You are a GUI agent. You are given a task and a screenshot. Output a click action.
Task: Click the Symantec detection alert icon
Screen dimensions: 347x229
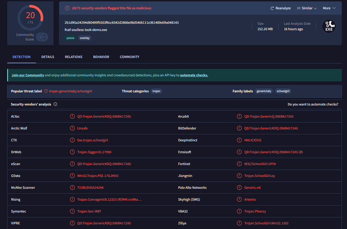click(72, 211)
